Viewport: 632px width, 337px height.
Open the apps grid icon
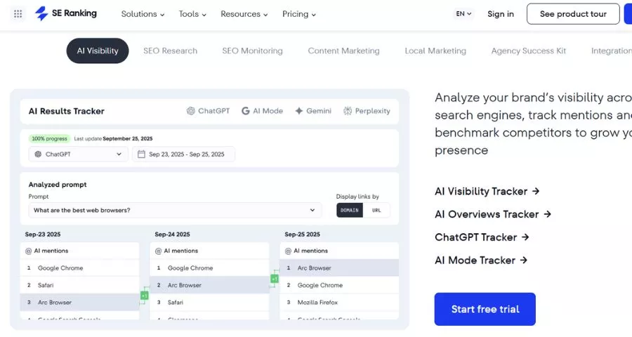coord(18,14)
